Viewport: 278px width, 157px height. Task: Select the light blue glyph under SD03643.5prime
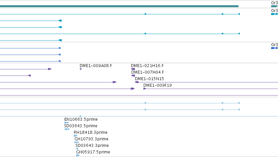pos(67,129)
